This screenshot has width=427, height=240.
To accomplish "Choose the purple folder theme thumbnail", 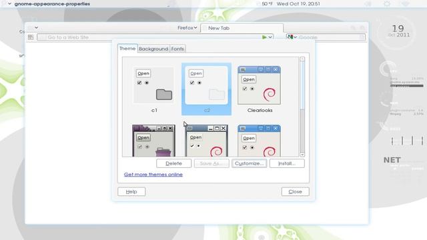I will pos(153,141).
